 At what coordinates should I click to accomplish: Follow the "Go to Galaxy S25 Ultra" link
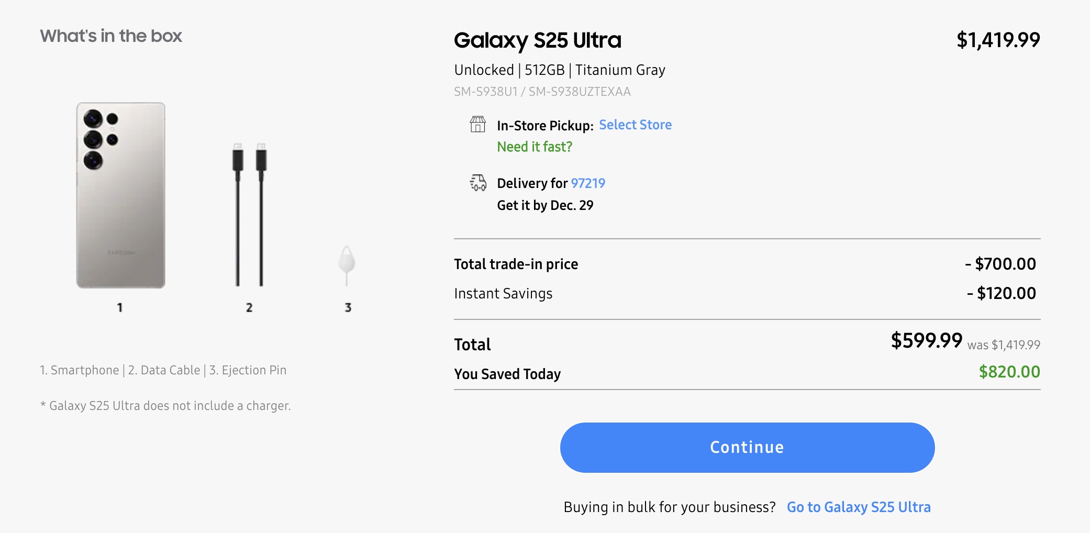click(x=859, y=507)
